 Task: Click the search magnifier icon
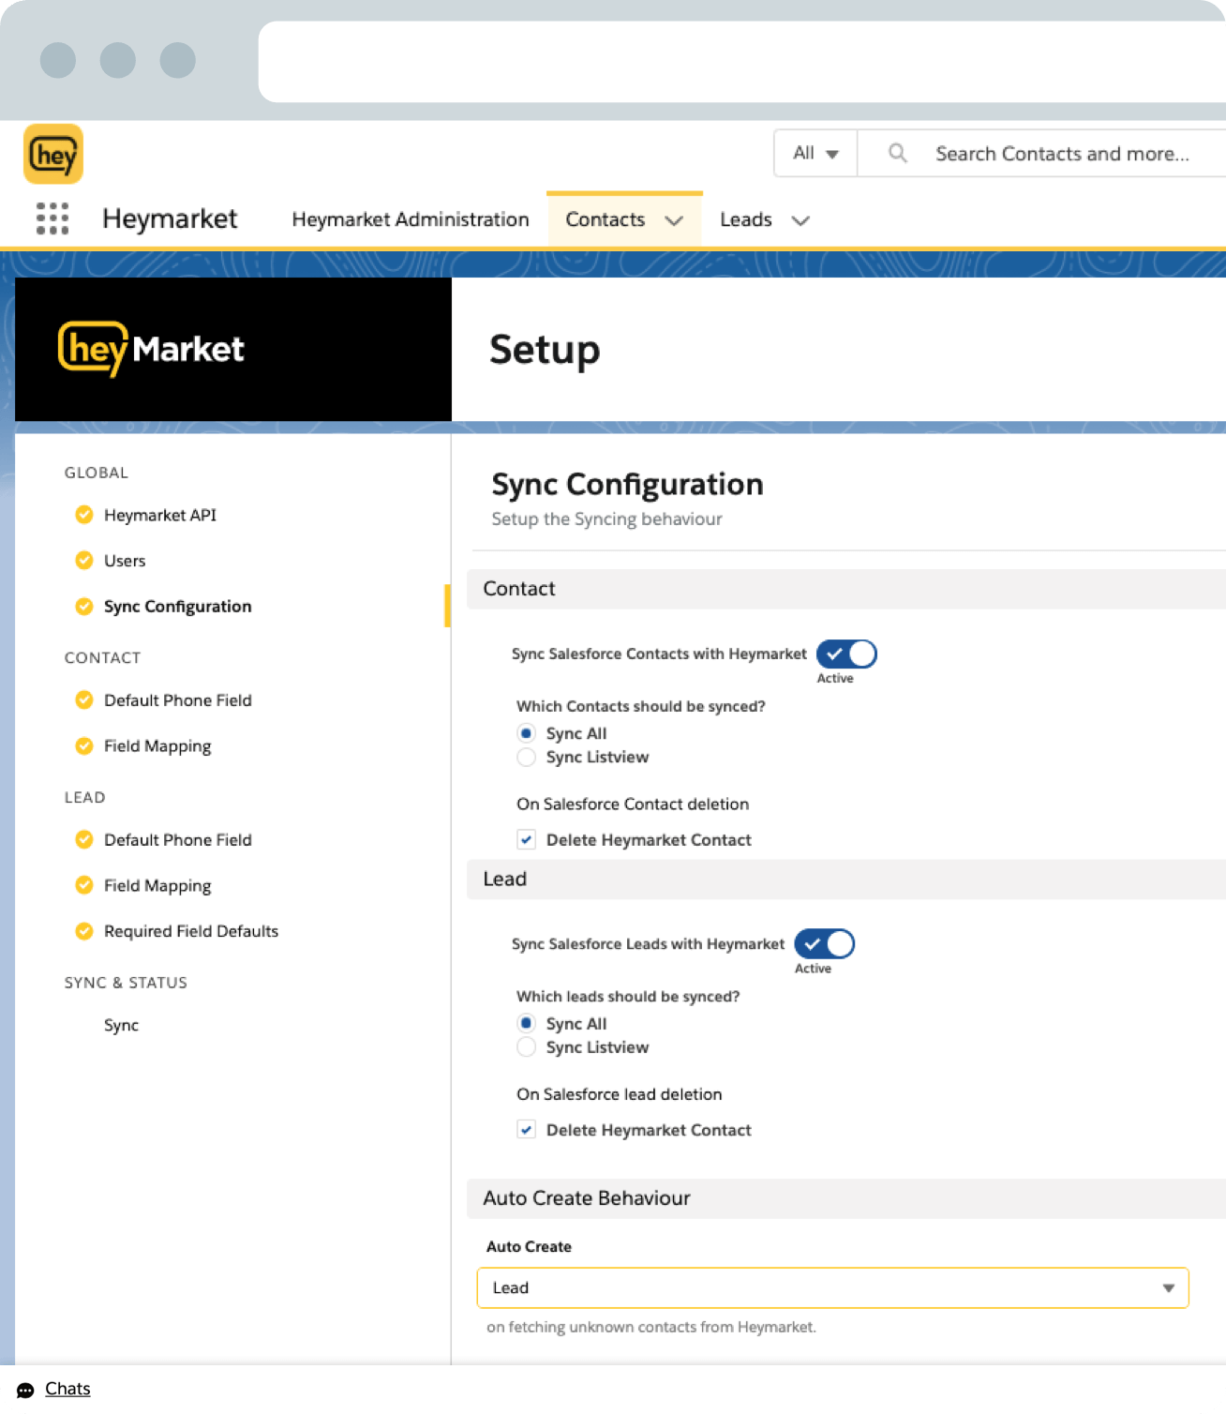[x=897, y=153]
